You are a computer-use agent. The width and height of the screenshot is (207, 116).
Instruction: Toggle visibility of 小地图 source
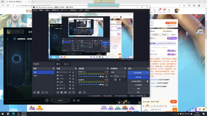70,79
